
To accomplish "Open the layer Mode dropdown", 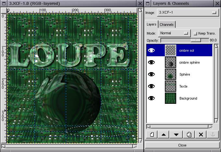I will tap(174, 33).
